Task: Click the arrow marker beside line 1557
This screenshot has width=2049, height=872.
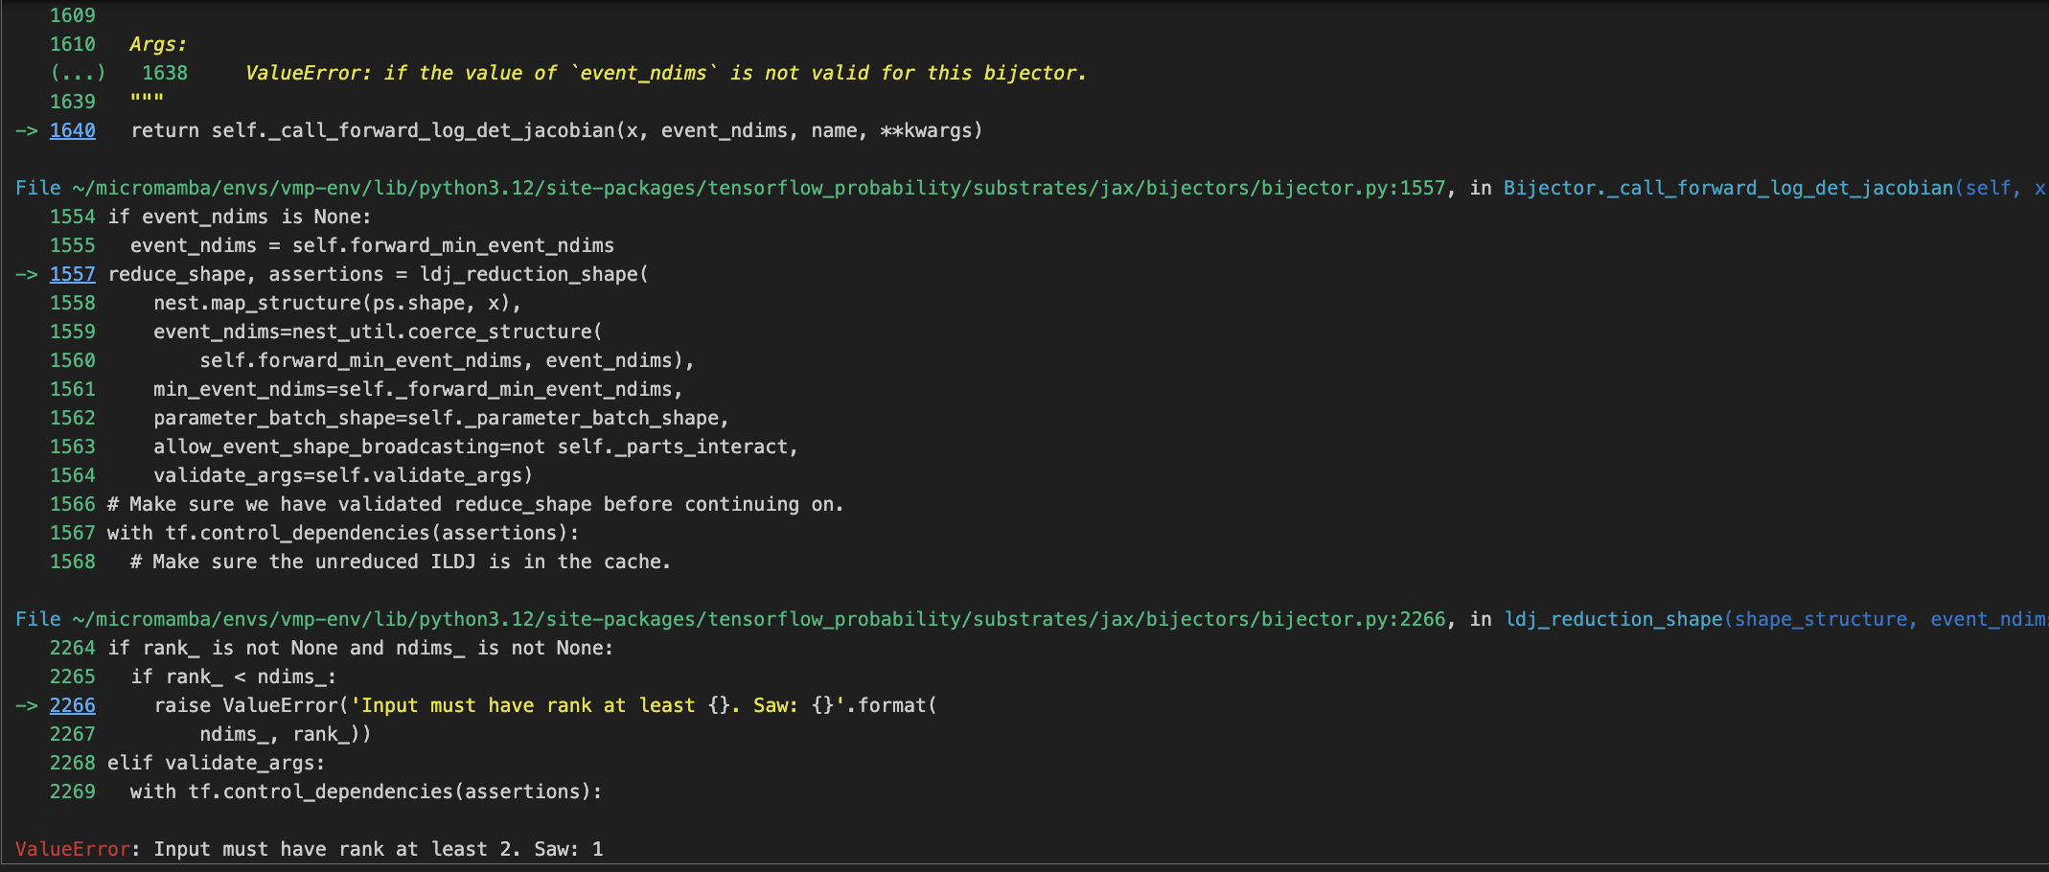Action: 26,274
